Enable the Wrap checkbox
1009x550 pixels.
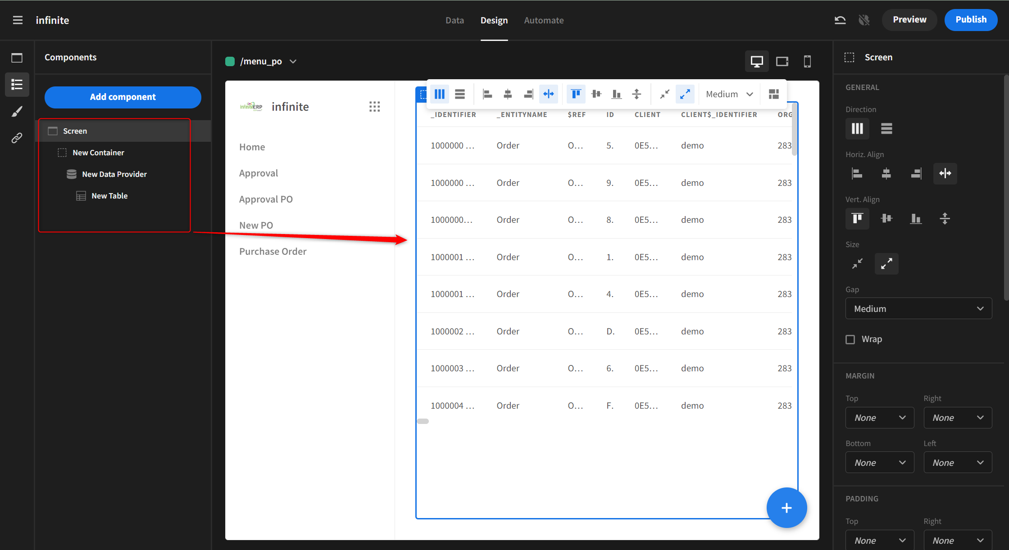coord(850,339)
